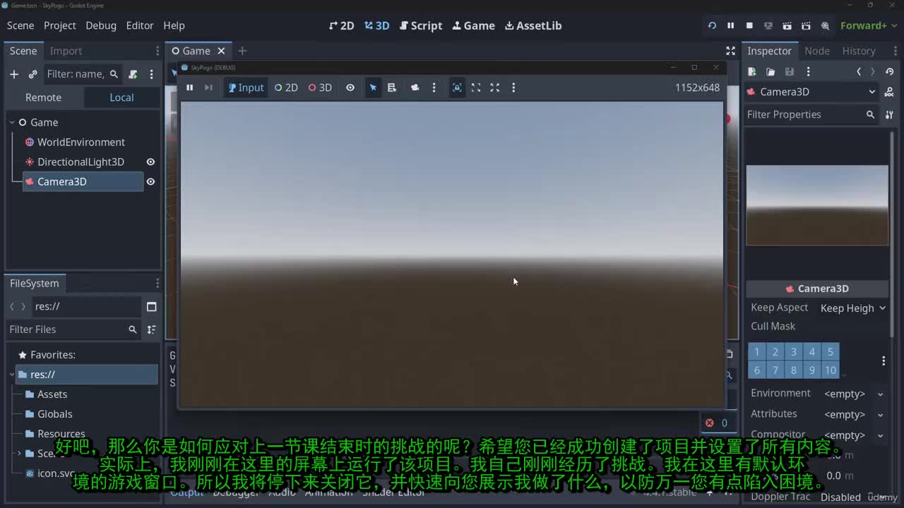Image resolution: width=904 pixels, height=508 pixels.
Task: Run the current scene with the clapperboard icon
Action: coord(787,25)
